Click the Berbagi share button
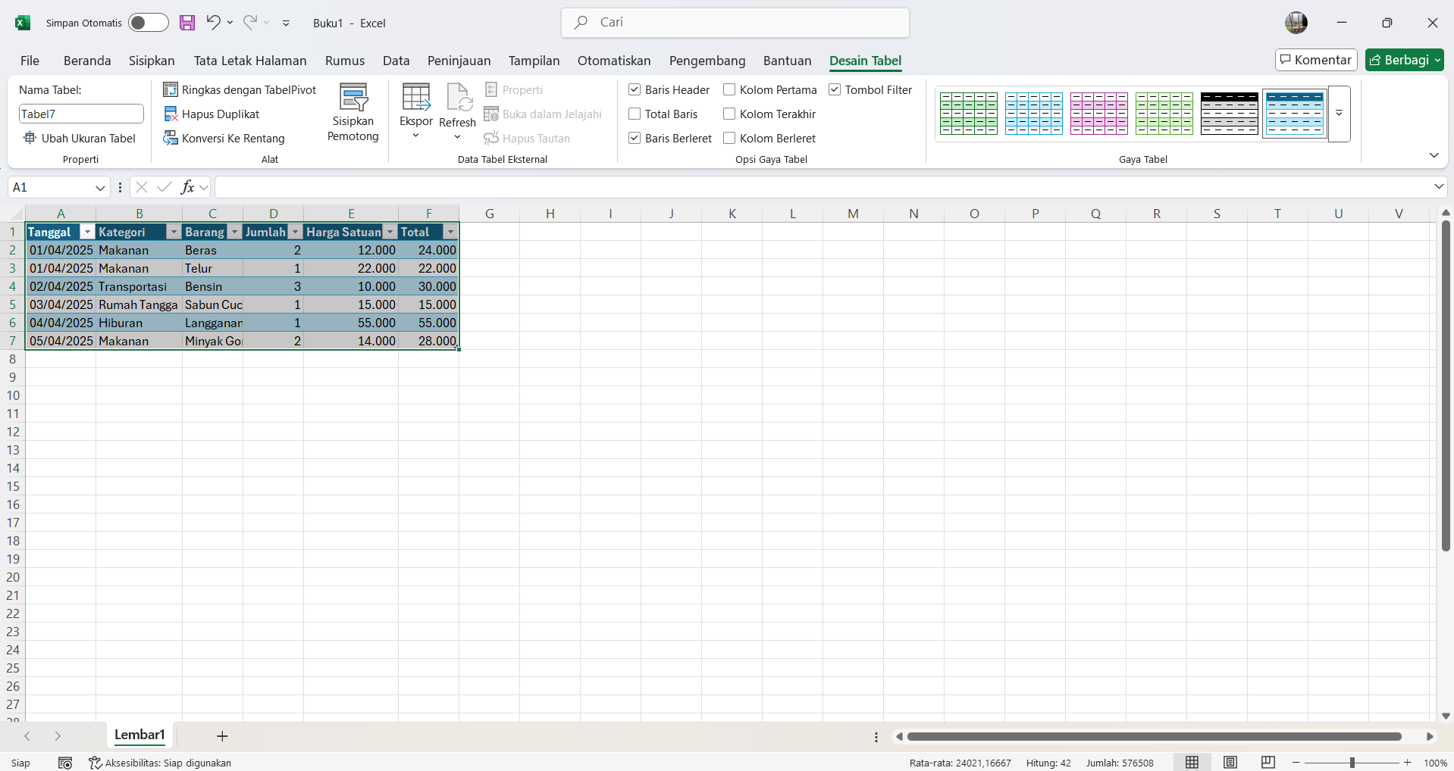1454x771 pixels. (x=1405, y=60)
